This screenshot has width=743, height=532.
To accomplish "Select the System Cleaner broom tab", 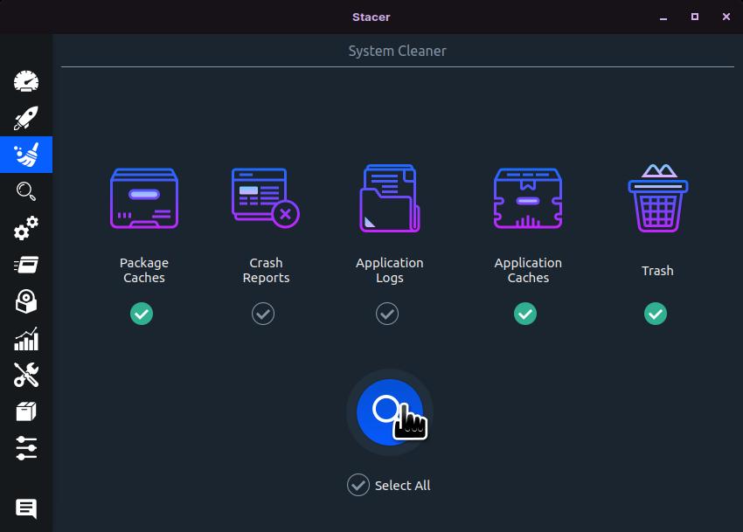I will 26,155.
